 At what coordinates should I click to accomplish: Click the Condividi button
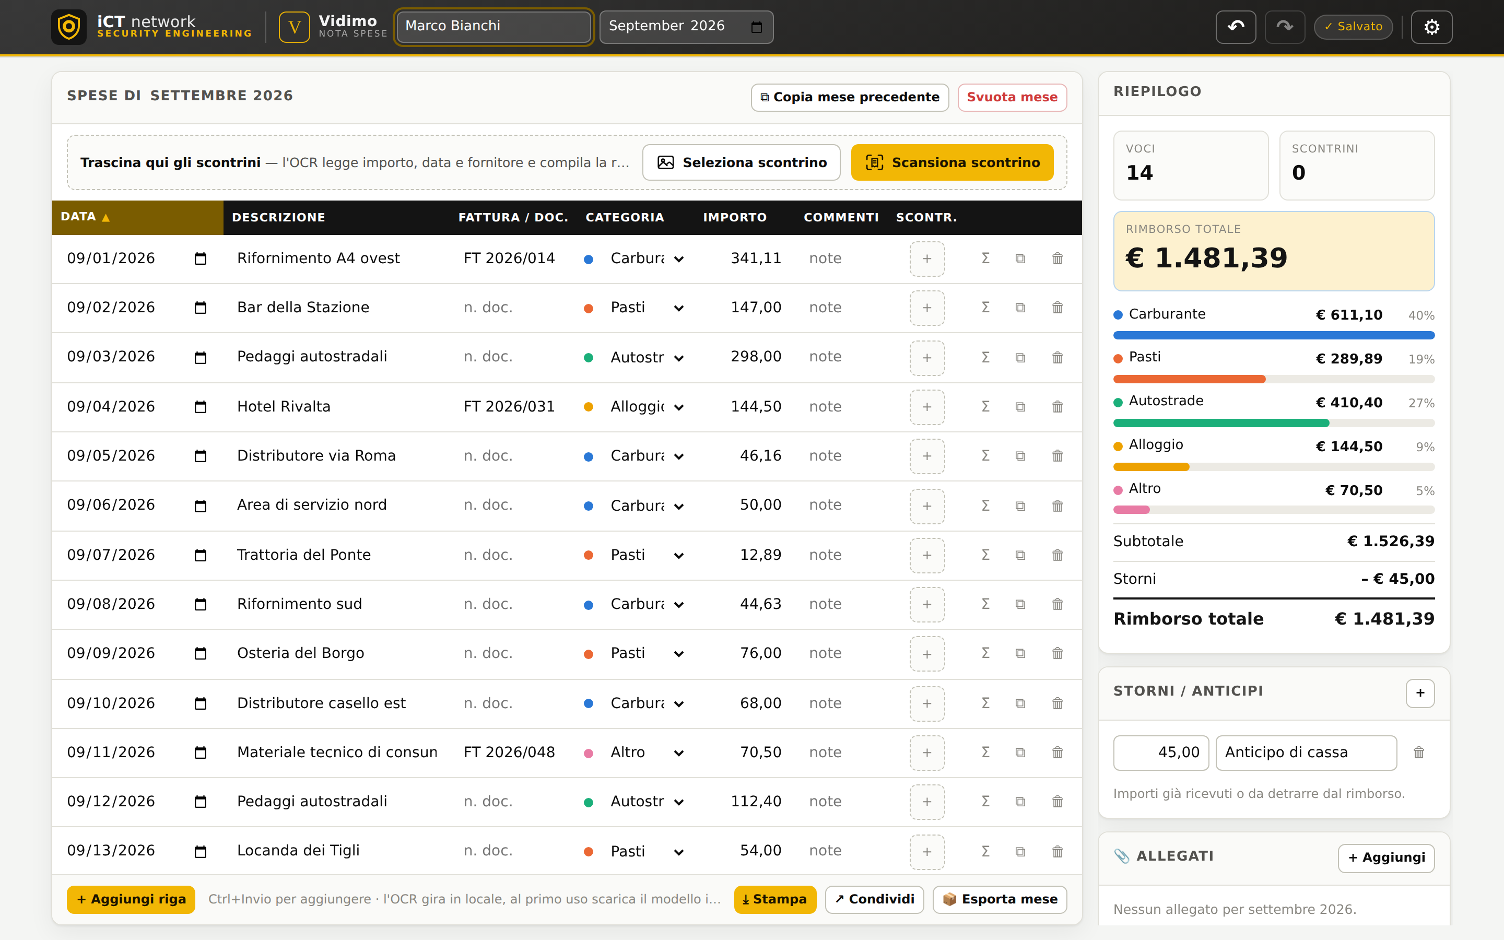click(x=874, y=899)
